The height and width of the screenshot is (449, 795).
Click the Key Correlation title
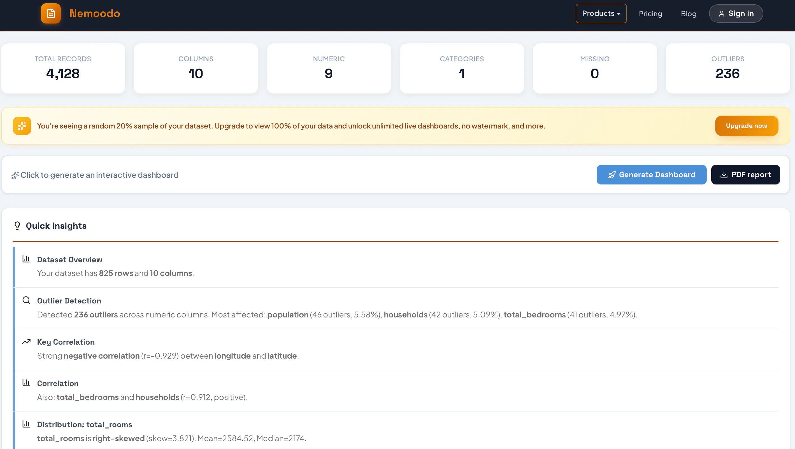tap(66, 342)
